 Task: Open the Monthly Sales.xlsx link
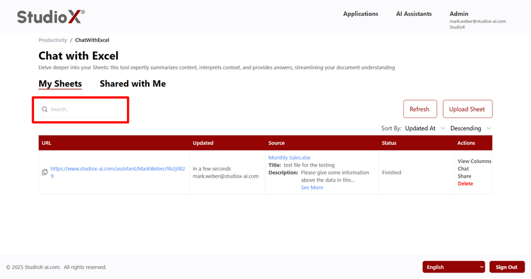click(x=289, y=158)
